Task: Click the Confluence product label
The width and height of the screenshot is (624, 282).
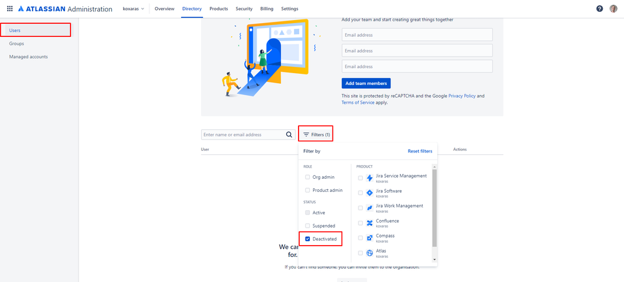Action: point(387,221)
